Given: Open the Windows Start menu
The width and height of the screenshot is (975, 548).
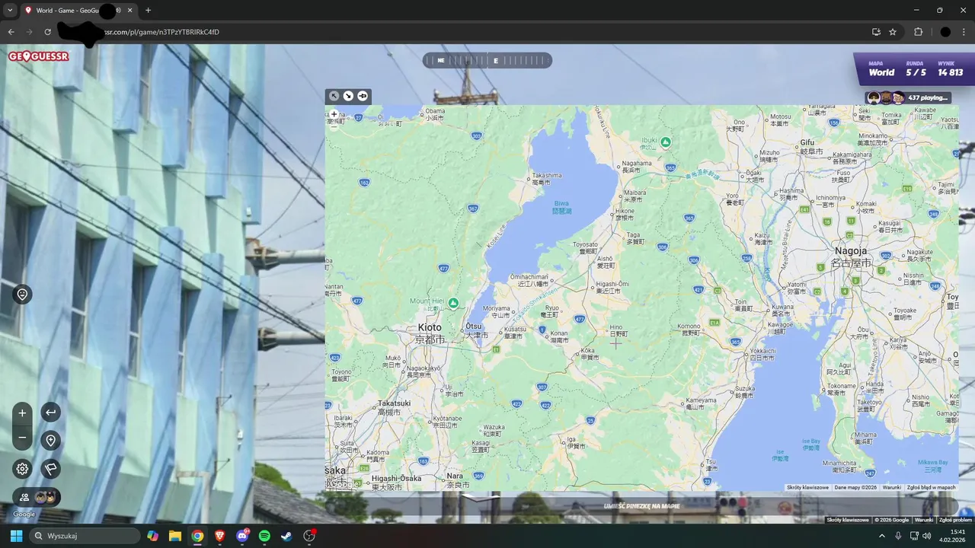Looking at the screenshot, I should coord(16,536).
